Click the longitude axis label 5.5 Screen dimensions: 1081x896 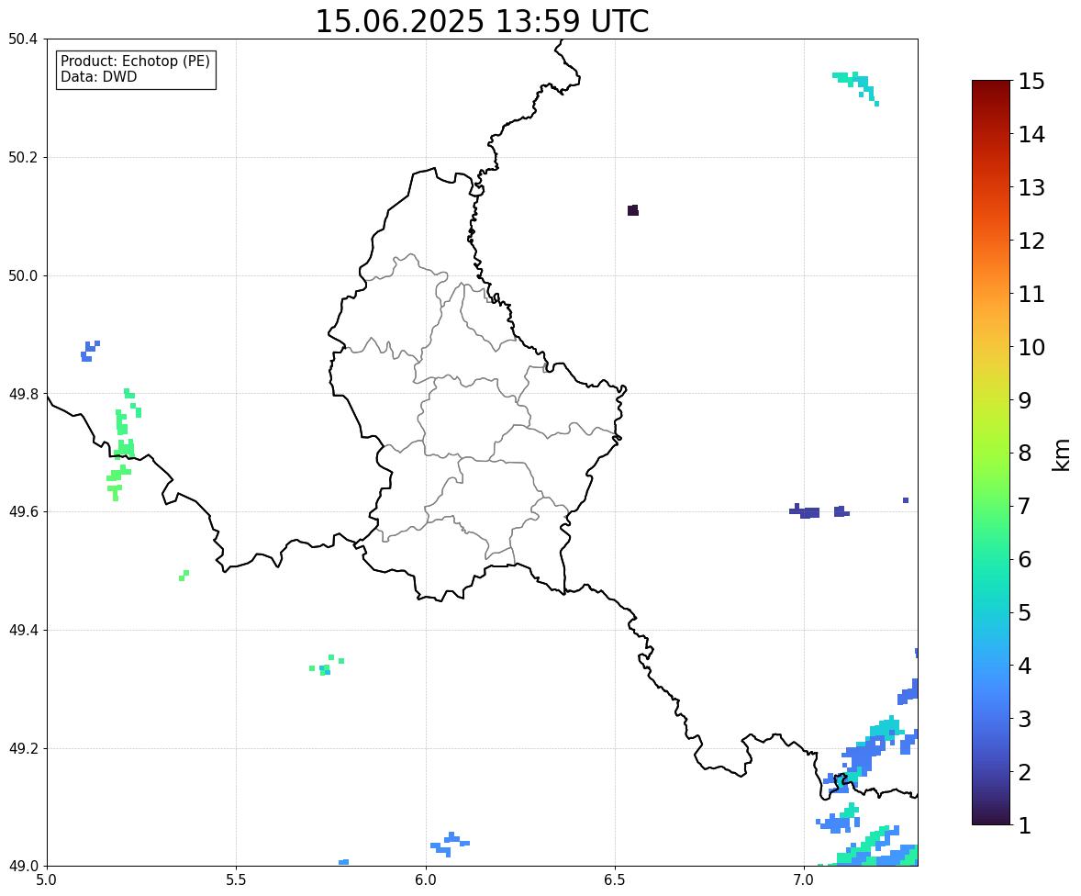coord(236,880)
